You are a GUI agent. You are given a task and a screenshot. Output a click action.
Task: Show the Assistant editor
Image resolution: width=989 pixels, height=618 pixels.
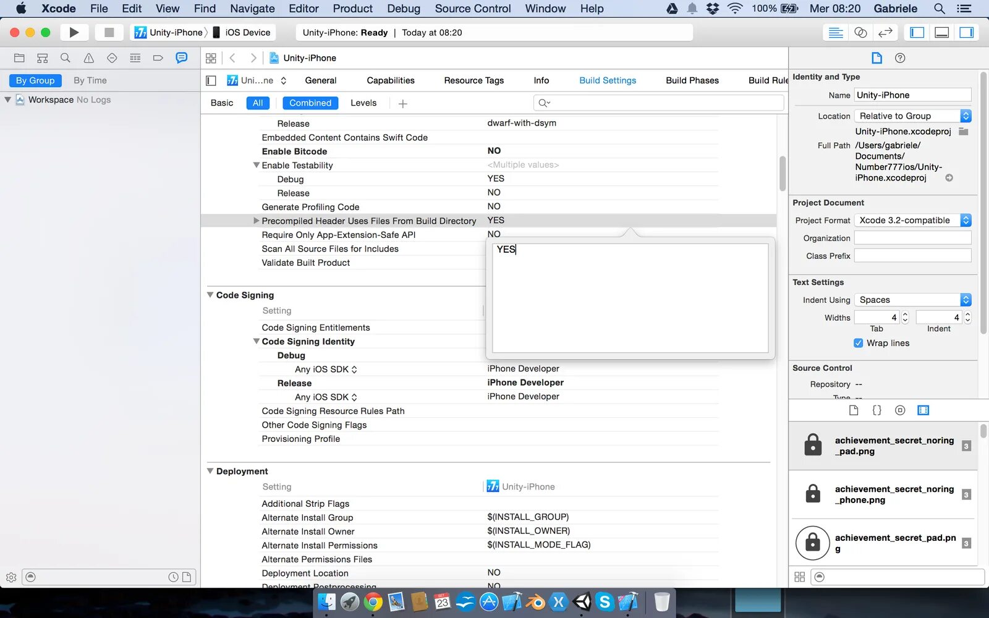click(x=860, y=32)
